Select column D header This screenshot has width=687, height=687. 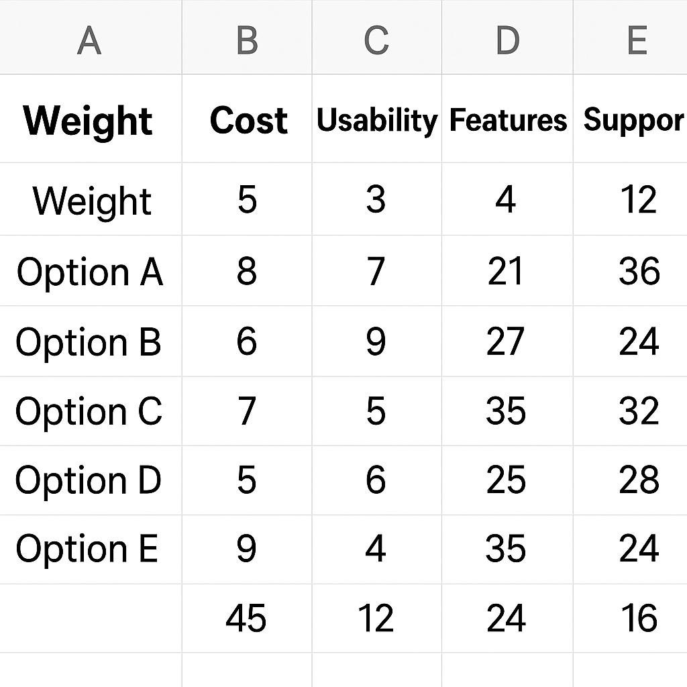coord(507,38)
